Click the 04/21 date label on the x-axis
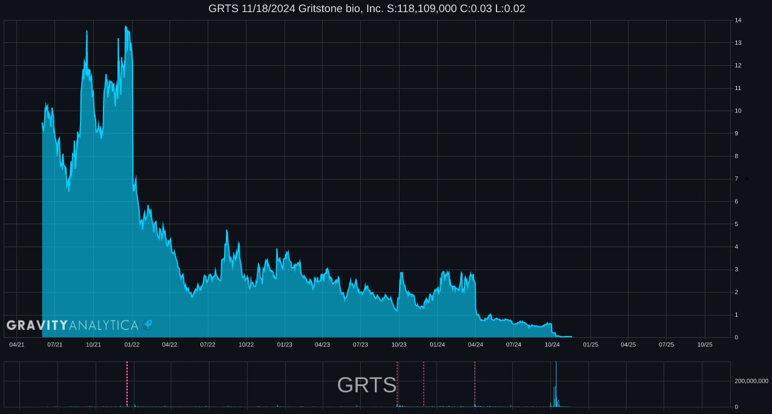Image resolution: width=772 pixels, height=414 pixels. tap(17, 344)
